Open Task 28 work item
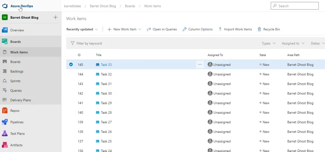325x152 pixels. pos(106,112)
